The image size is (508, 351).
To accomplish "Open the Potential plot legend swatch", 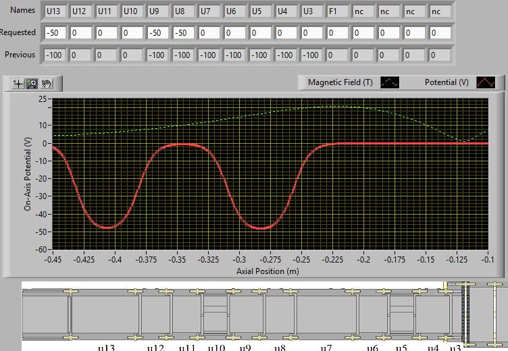I will point(486,82).
